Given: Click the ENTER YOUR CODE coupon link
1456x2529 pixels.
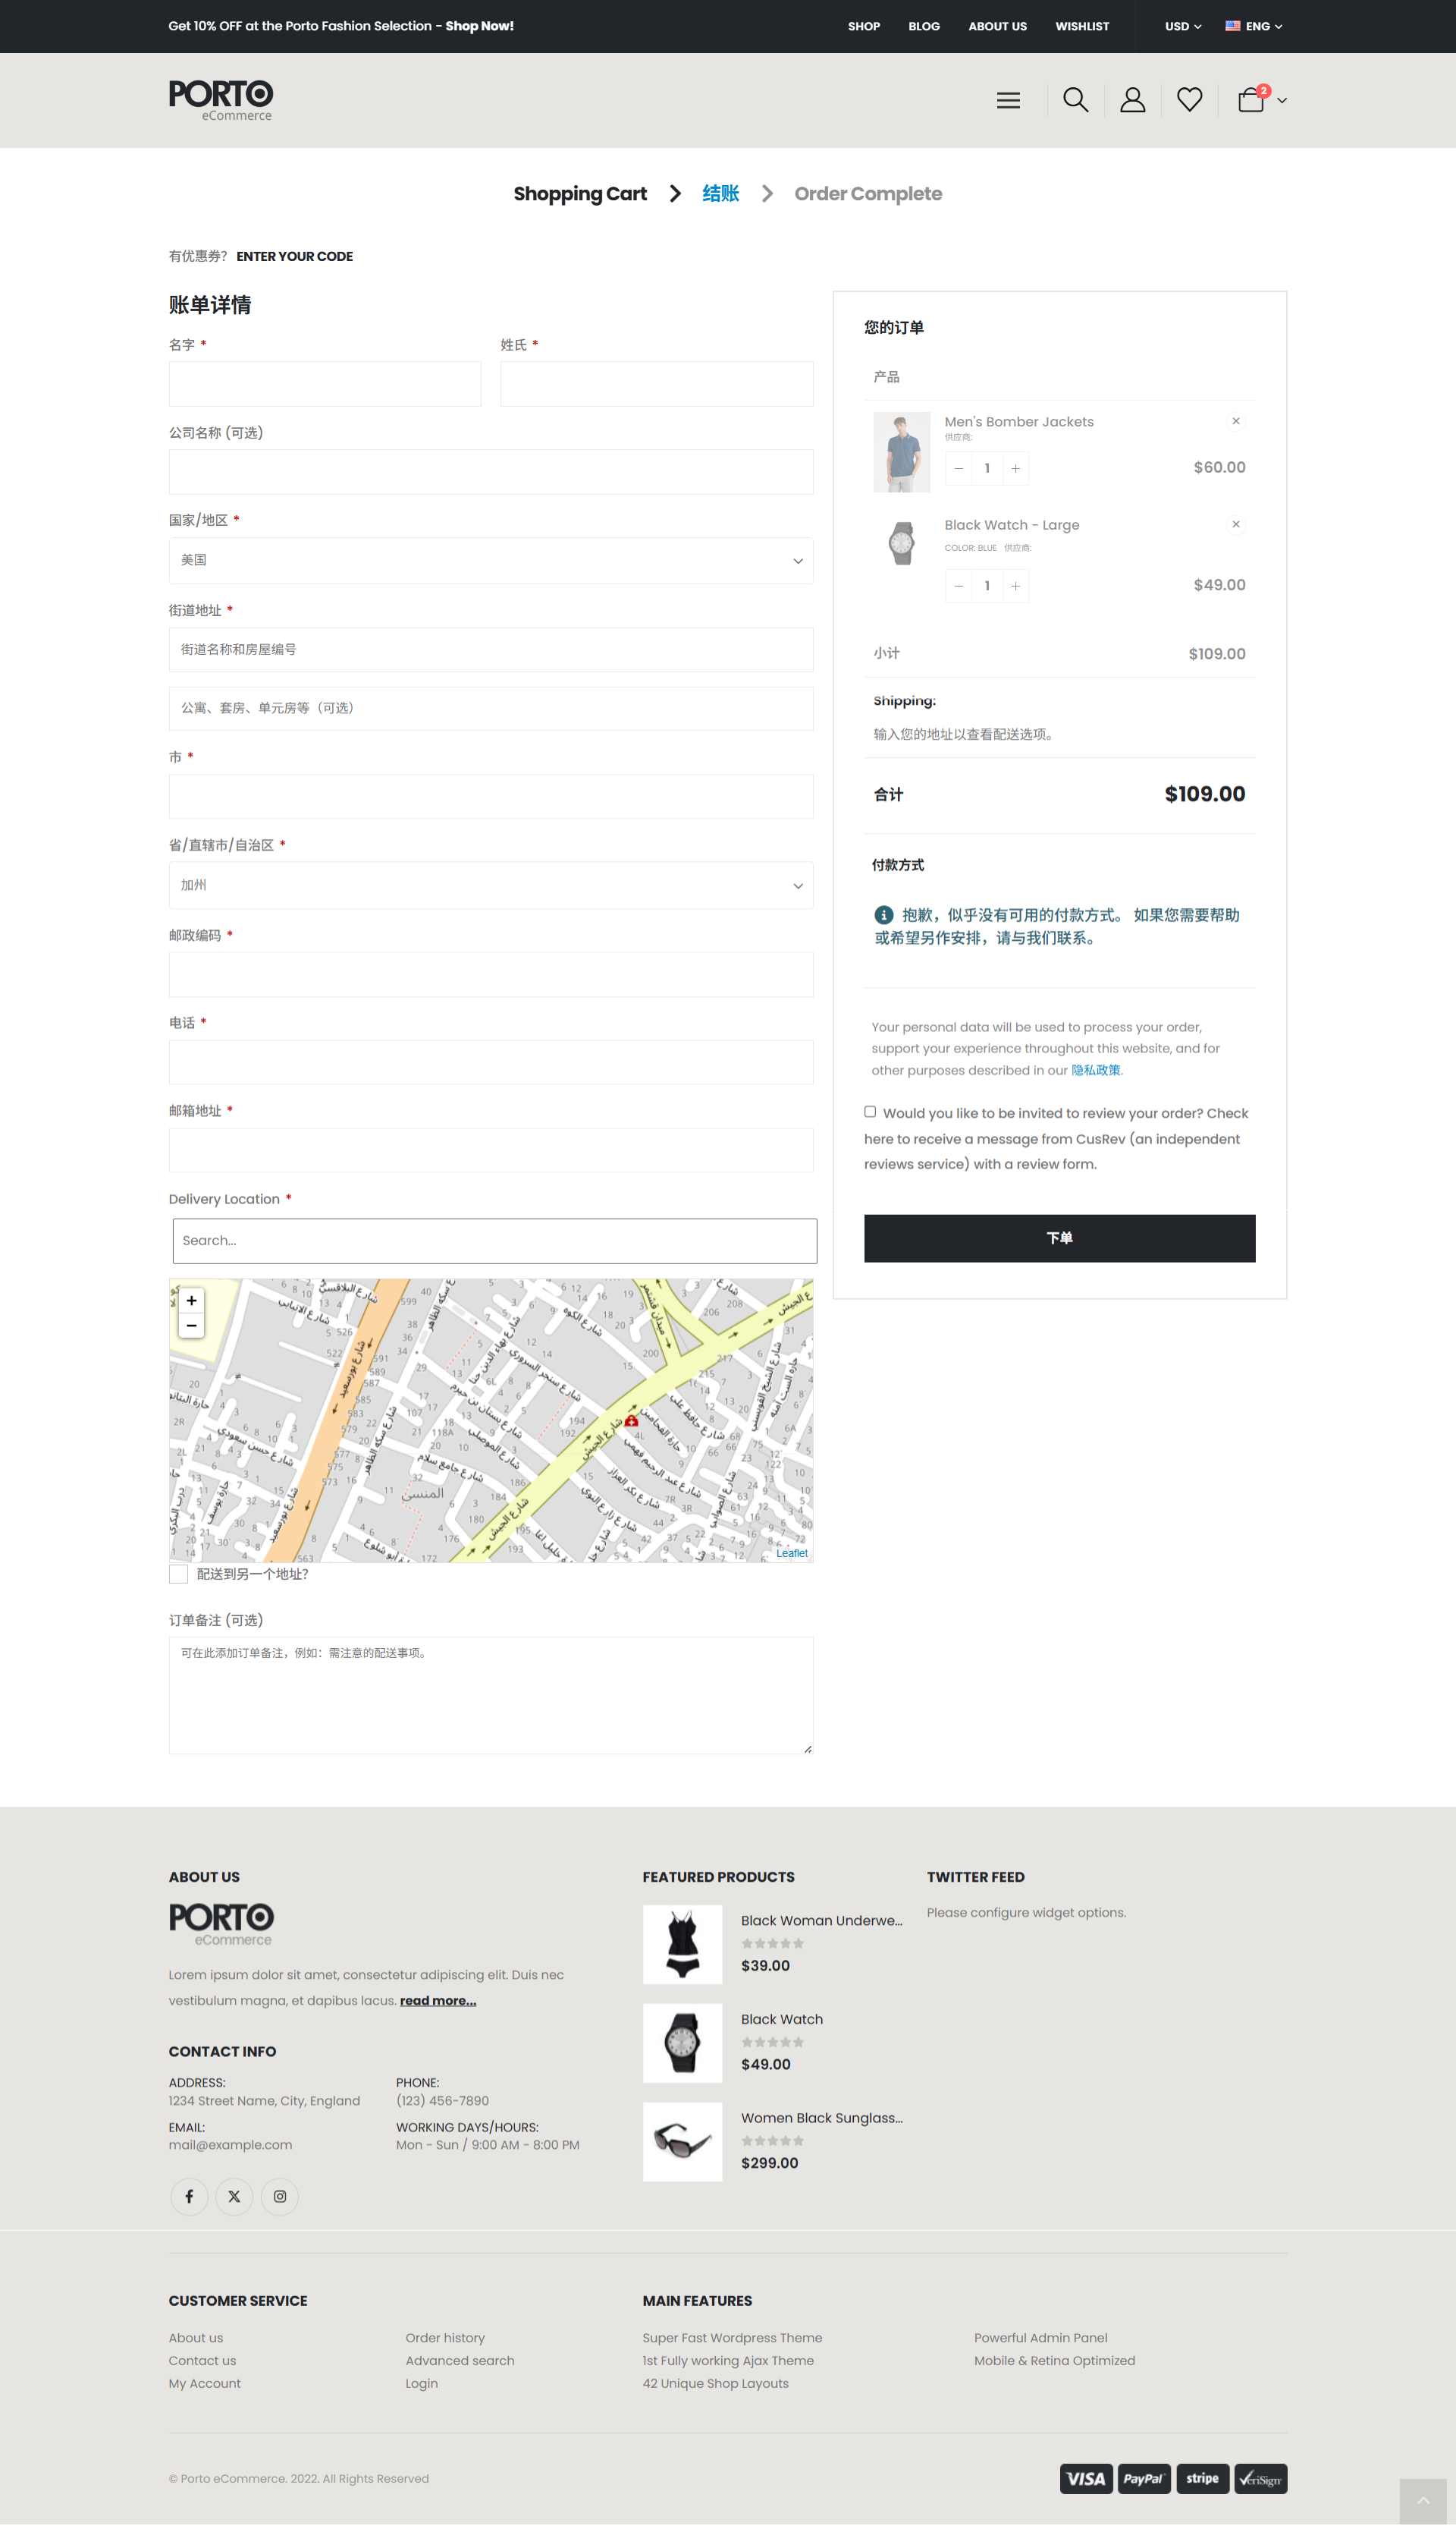Looking at the screenshot, I should pos(294,256).
